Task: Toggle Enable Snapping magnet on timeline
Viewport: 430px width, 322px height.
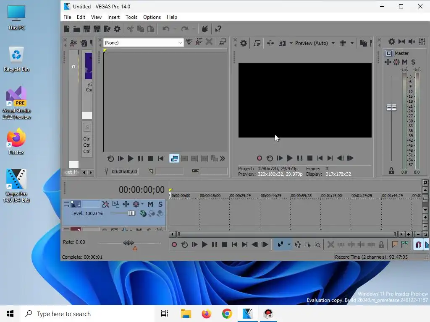Action: pos(418,244)
